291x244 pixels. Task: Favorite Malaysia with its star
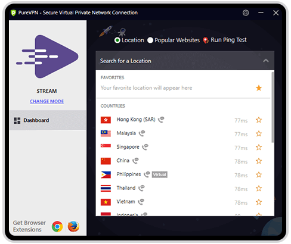point(259,134)
